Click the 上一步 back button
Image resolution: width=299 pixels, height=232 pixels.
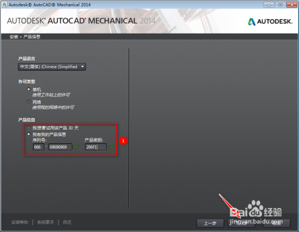click(210, 223)
